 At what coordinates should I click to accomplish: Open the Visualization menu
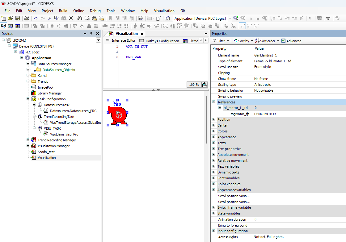click(x=164, y=11)
